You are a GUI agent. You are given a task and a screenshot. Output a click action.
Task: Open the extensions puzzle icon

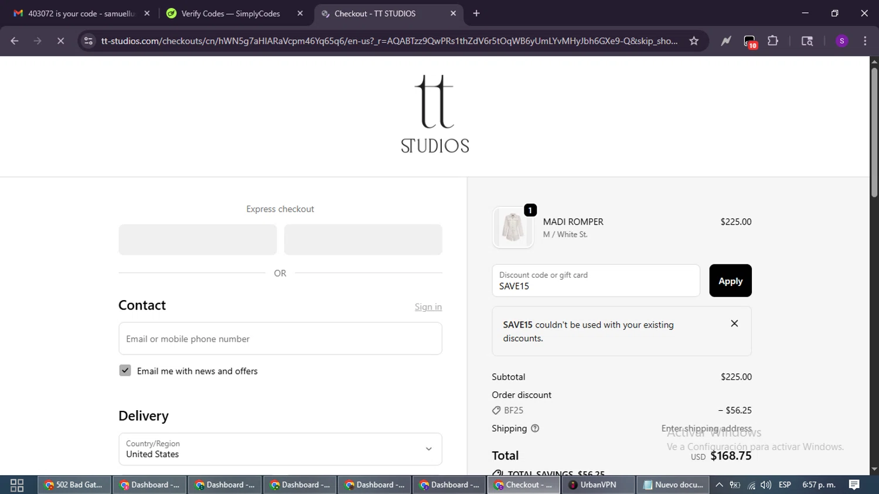(x=773, y=41)
